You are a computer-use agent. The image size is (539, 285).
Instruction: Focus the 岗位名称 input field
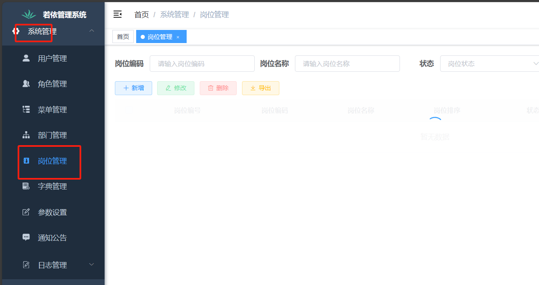347,64
